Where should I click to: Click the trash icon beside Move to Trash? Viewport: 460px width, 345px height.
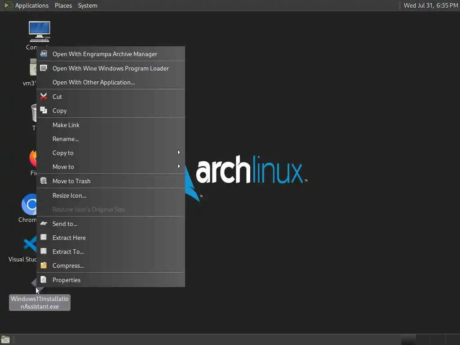point(44,181)
